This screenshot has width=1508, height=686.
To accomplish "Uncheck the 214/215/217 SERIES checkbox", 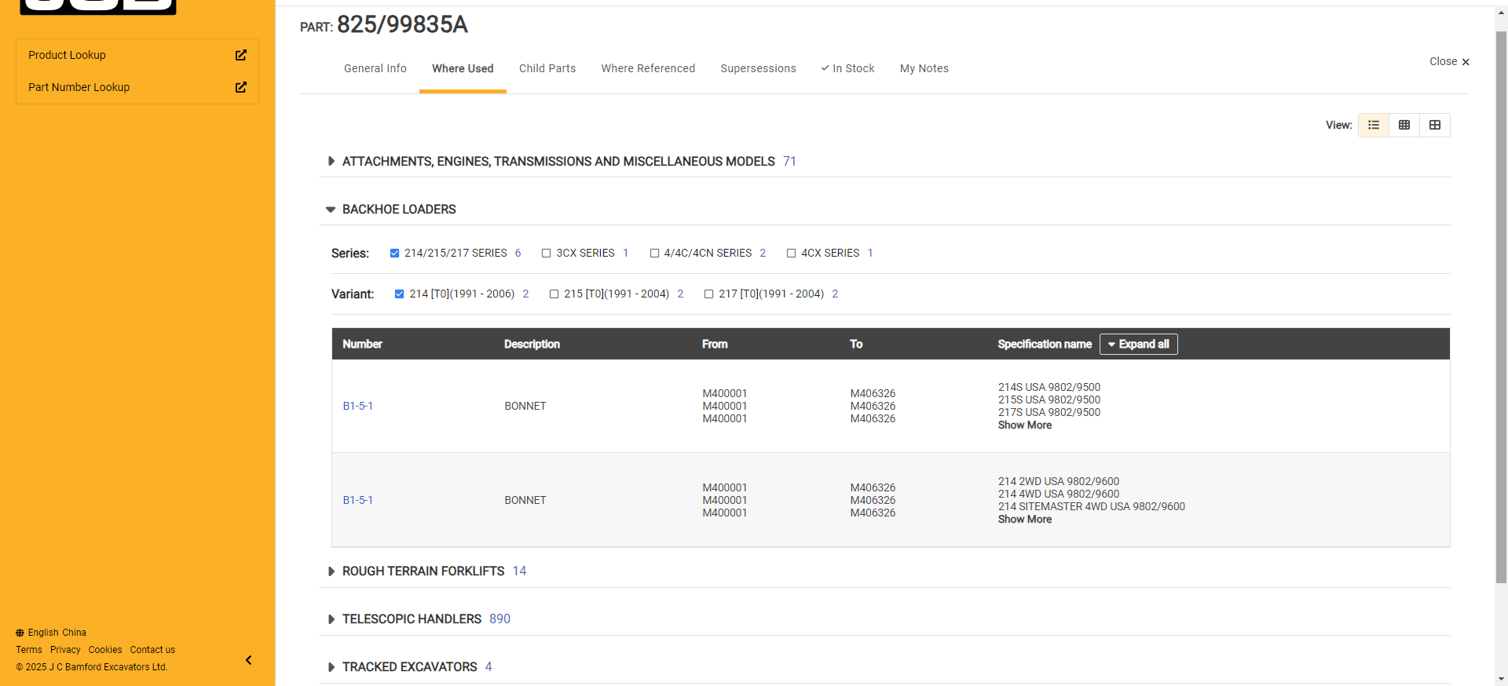I will point(394,253).
